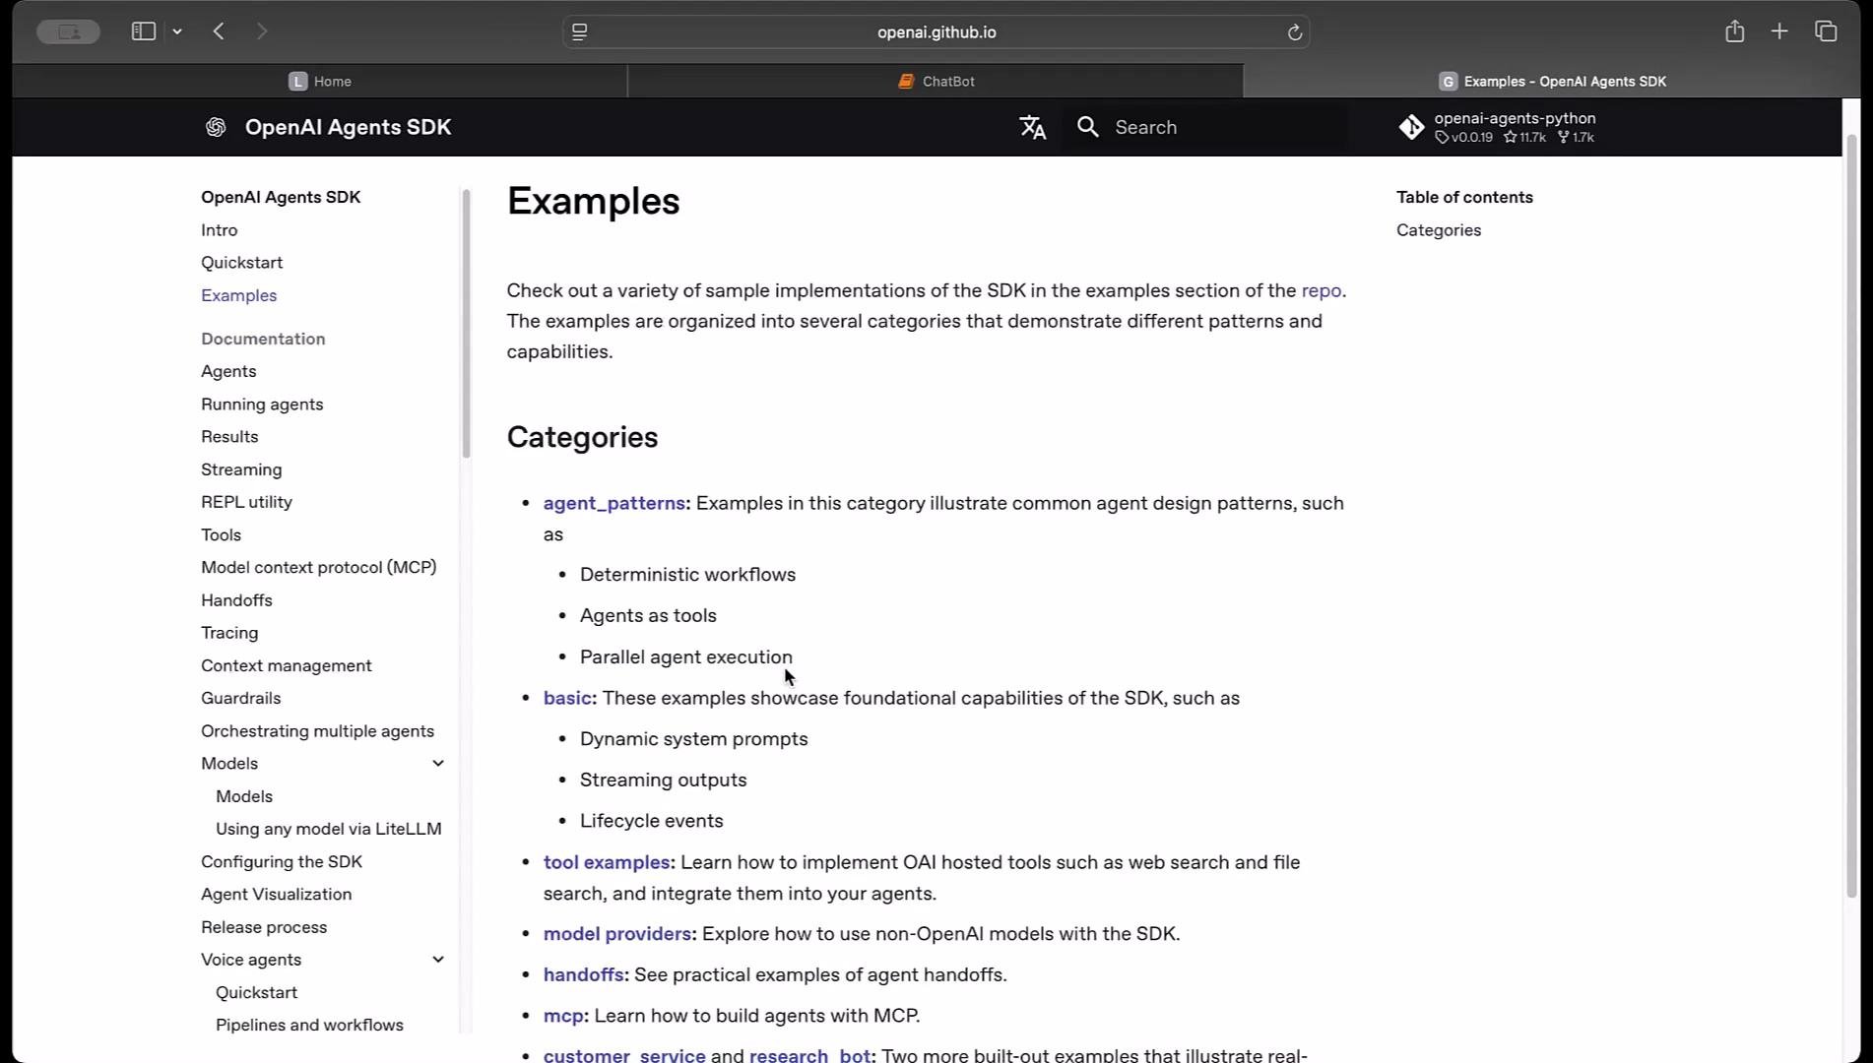The width and height of the screenshot is (1873, 1063).
Task: Open the language selector icon
Action: click(x=1032, y=127)
